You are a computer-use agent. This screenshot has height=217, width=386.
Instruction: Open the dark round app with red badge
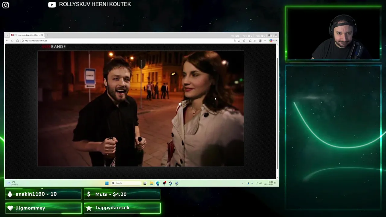164,183
